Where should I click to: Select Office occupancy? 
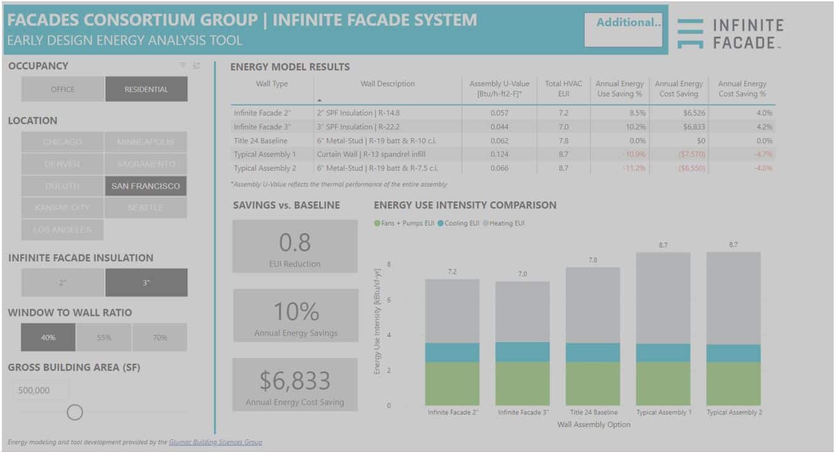63,90
